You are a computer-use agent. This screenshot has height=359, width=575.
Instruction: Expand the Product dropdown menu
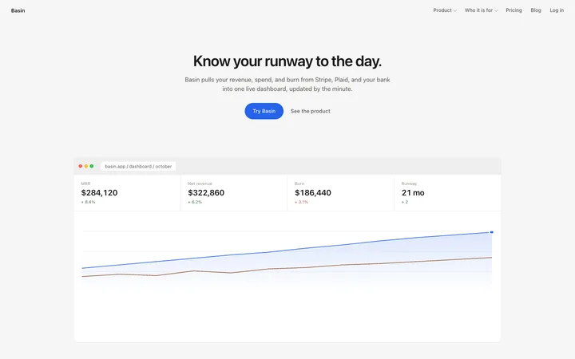coord(445,10)
